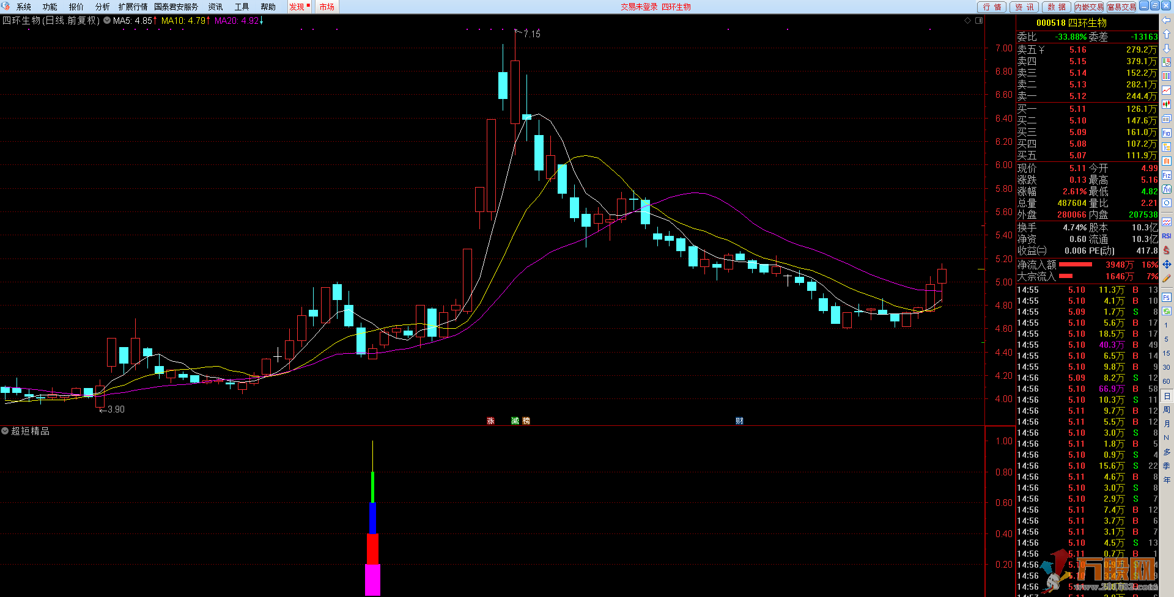This screenshot has width=1174, height=597.
Task: Select the 60-minute period
Action: pyautogui.click(x=1167, y=381)
